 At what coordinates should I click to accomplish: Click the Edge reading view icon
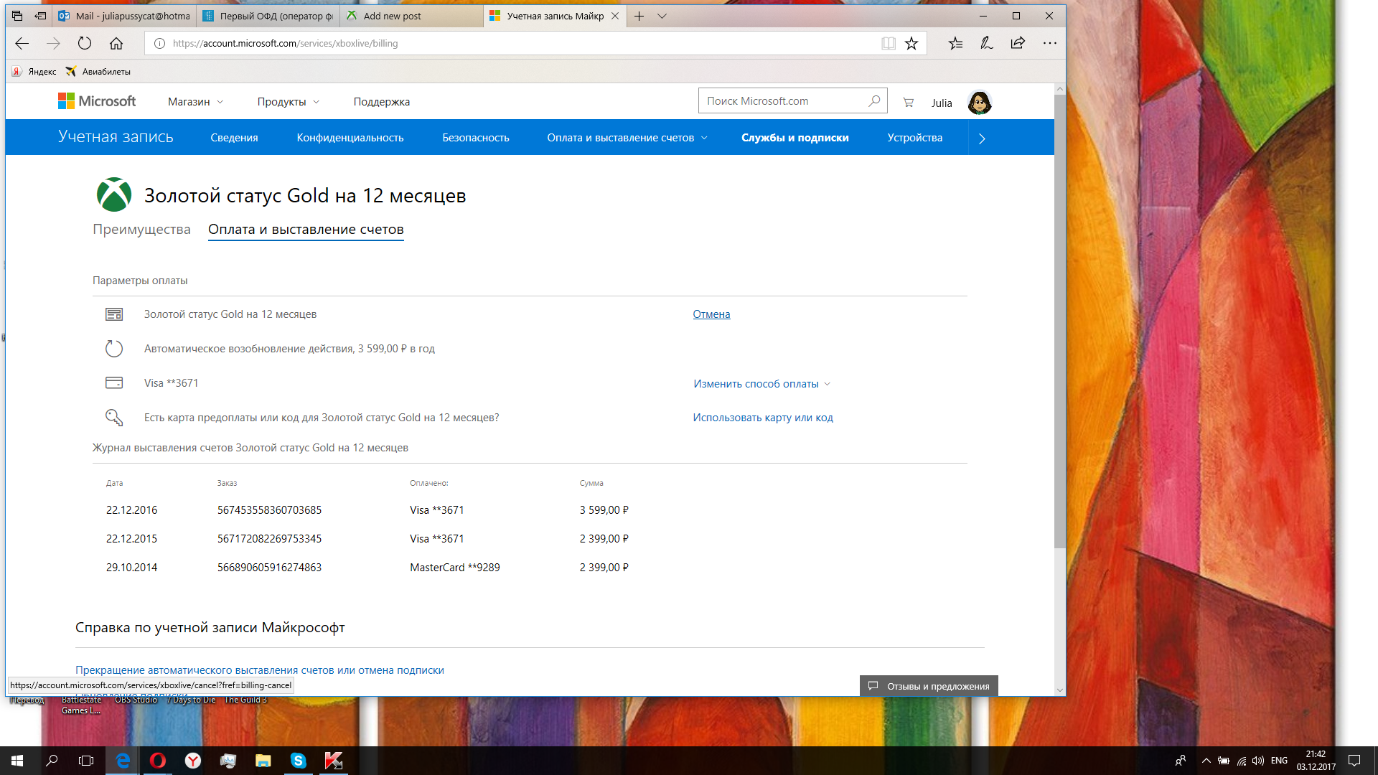(x=889, y=43)
